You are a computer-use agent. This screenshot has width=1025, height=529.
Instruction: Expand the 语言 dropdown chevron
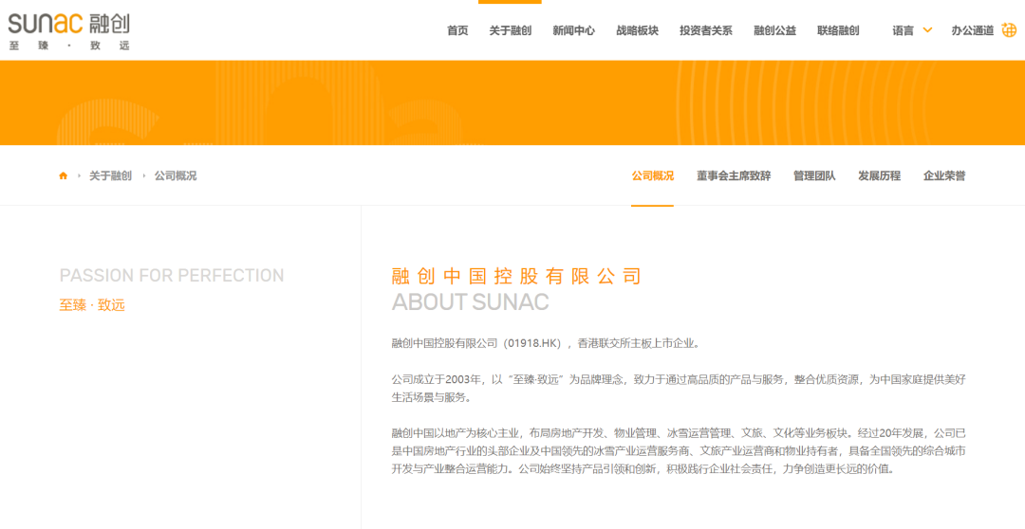click(x=927, y=30)
